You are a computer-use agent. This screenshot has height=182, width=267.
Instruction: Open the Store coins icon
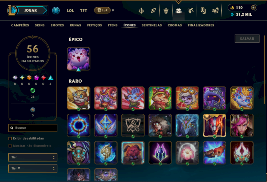tap(215, 11)
